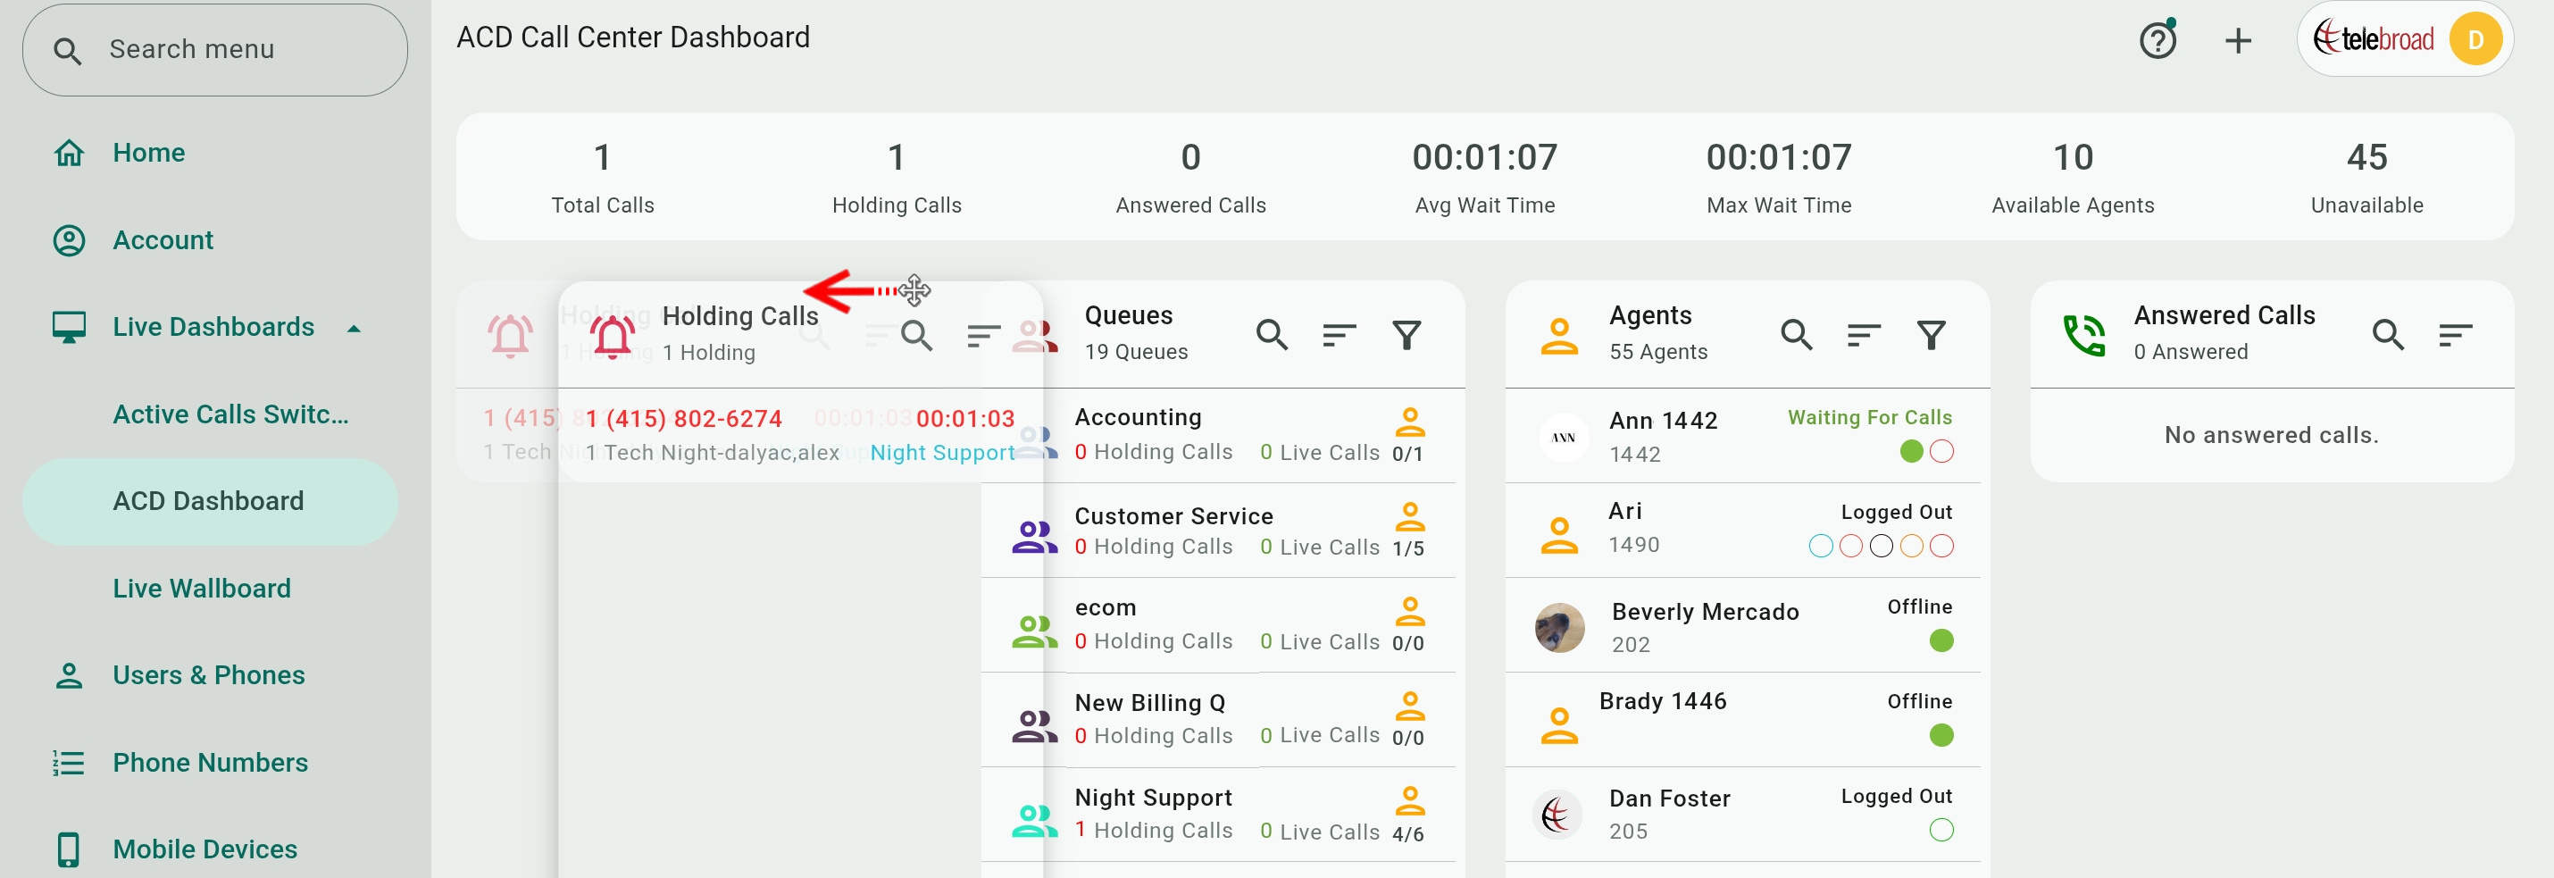Sort the Holding Calls panel
The image size is (2554, 878).
click(x=983, y=335)
